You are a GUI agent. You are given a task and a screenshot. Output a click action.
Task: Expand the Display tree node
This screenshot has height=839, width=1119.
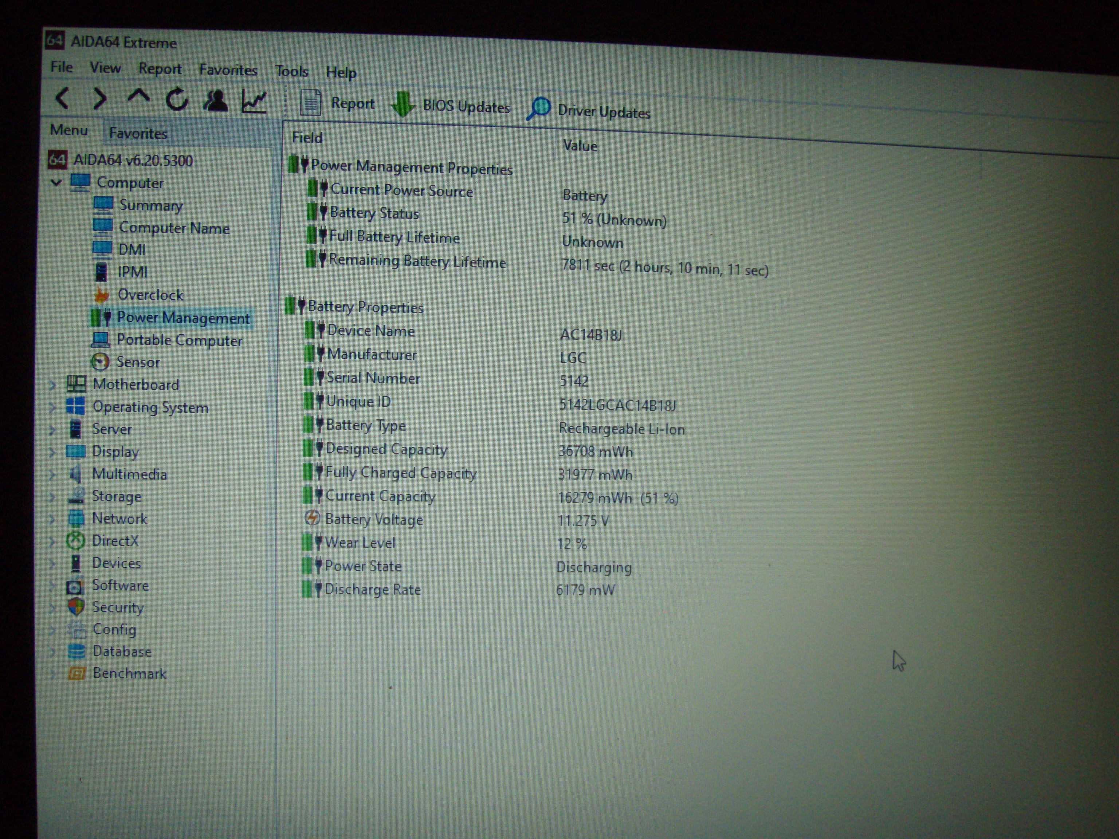[x=52, y=452]
